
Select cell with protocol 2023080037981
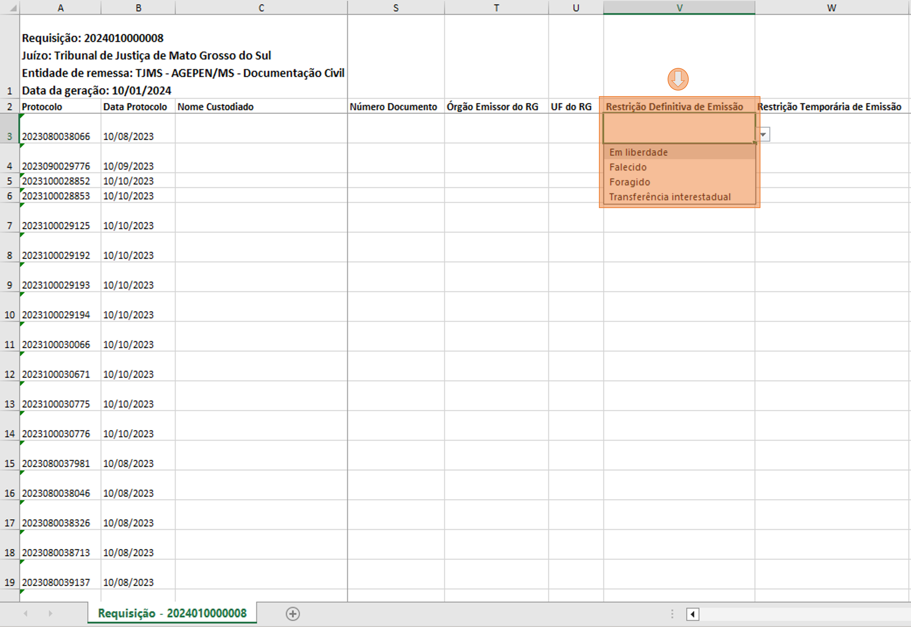click(60, 455)
